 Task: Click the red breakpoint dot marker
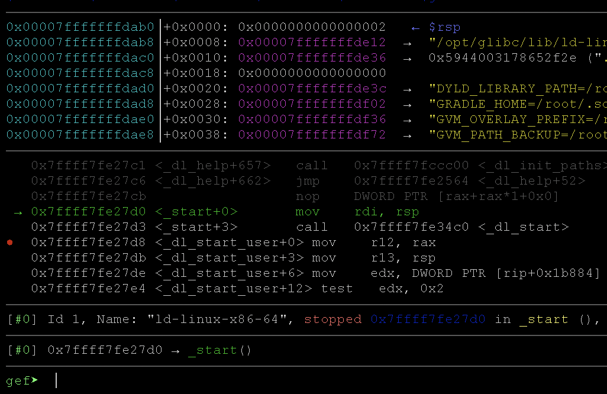10,243
